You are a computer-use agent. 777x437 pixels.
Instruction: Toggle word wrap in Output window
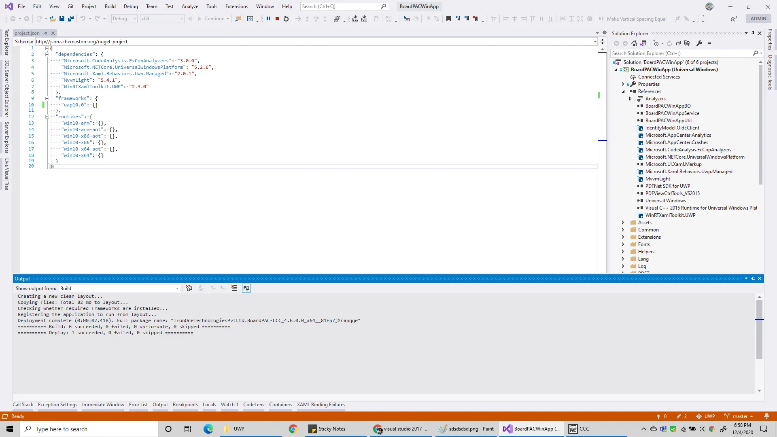pos(246,288)
